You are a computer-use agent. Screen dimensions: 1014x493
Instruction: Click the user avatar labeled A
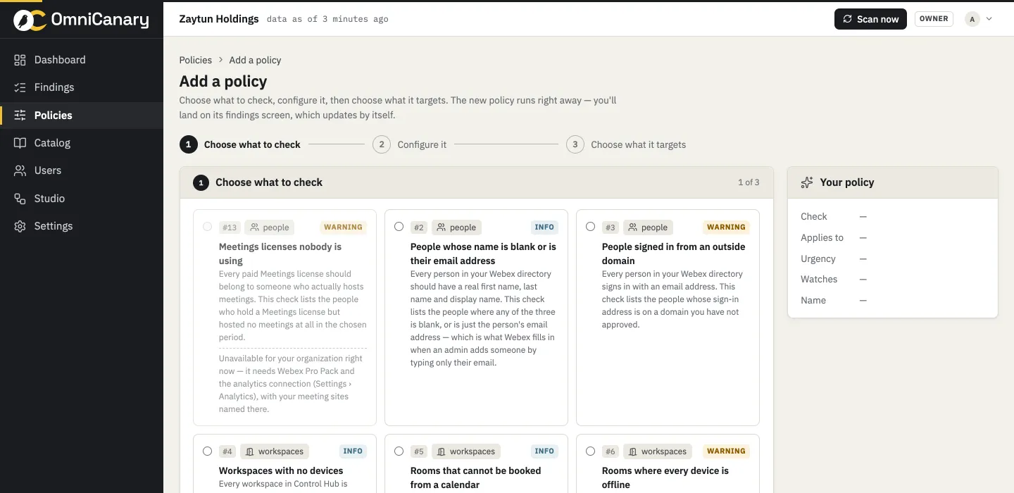(x=972, y=19)
